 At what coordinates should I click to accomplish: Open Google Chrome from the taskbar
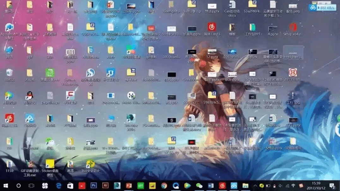(x=164, y=185)
